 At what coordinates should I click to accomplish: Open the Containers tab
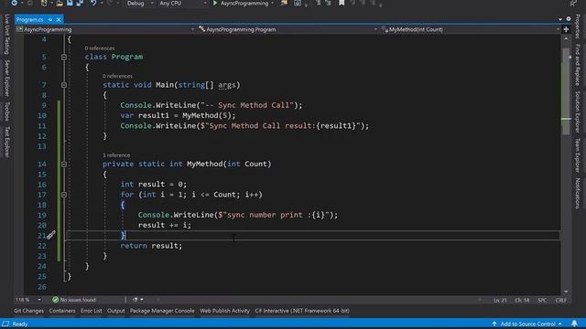coord(62,311)
